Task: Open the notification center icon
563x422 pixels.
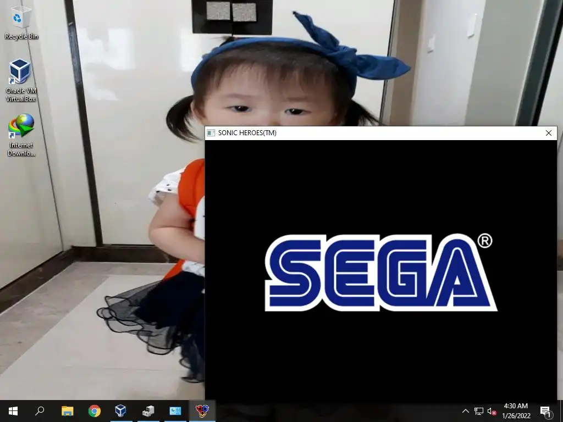Action: [x=546, y=411]
